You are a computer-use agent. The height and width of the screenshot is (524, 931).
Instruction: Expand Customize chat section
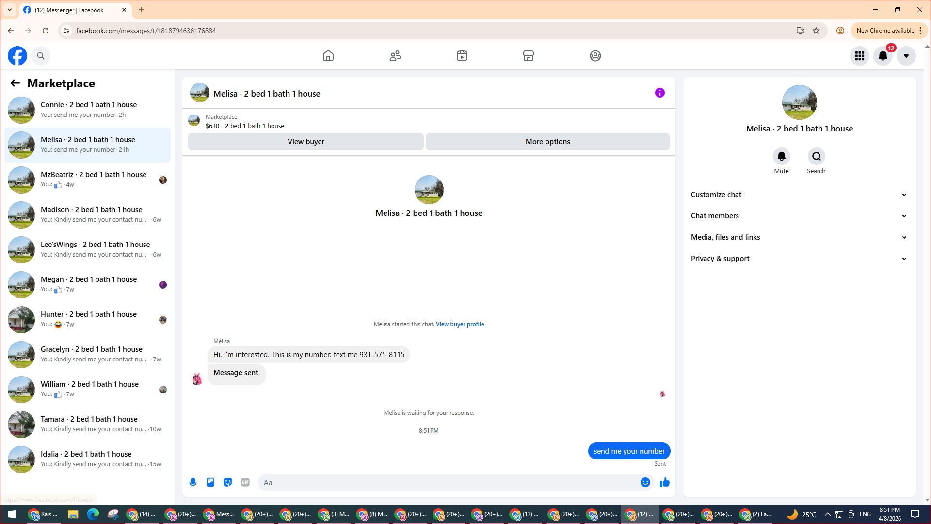tap(799, 195)
